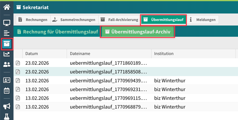Switch to the Rechnungen tab
The height and width of the screenshot is (120, 238).
pos(33,20)
